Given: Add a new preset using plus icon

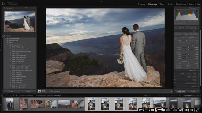Looking at the screenshot, I should 35,36.
